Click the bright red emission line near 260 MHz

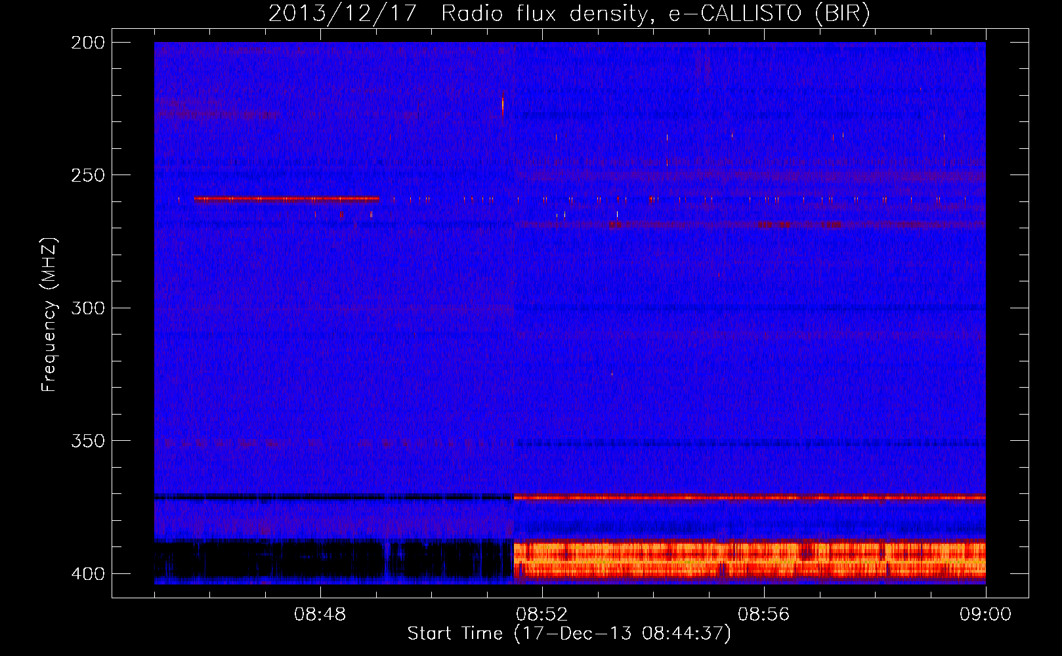point(286,199)
